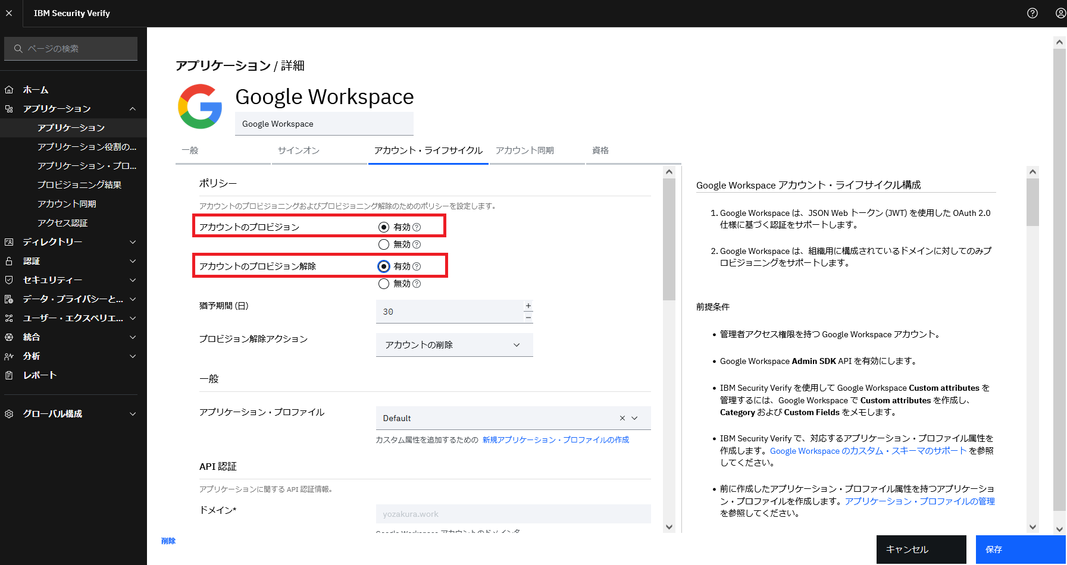
Task: Open the user profile icon
Action: pos(1060,13)
